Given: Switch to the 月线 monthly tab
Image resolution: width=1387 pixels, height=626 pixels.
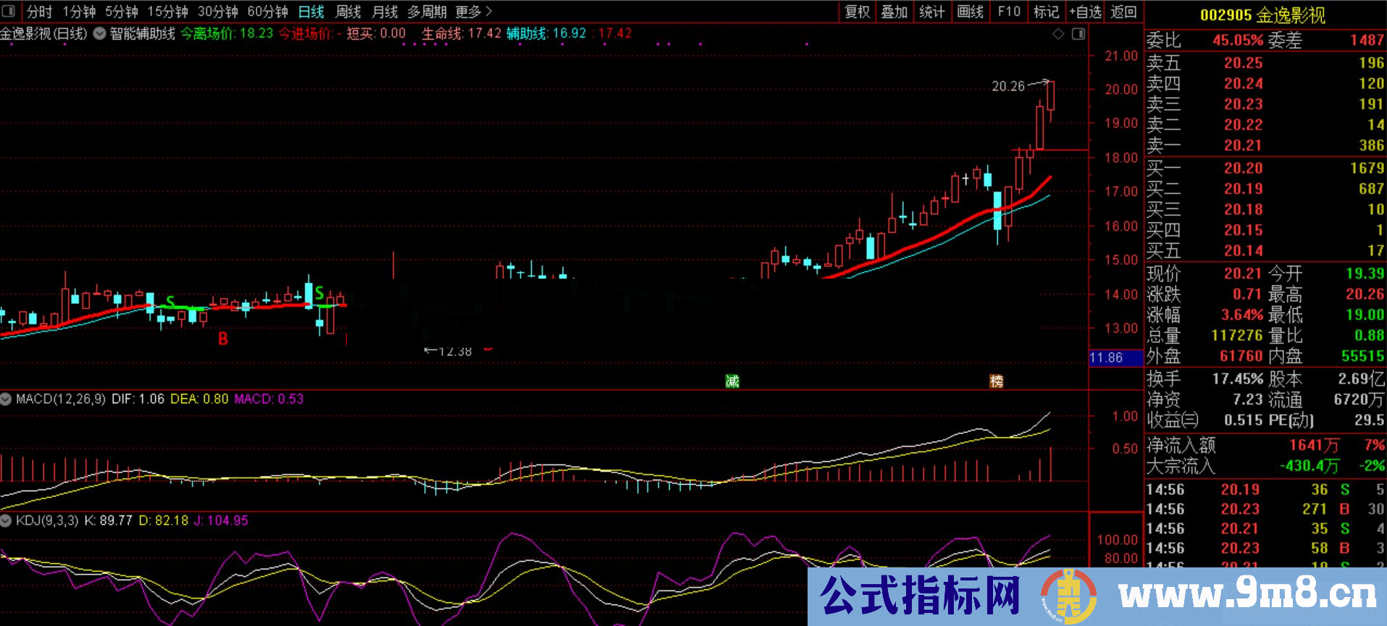Looking at the screenshot, I should [385, 12].
